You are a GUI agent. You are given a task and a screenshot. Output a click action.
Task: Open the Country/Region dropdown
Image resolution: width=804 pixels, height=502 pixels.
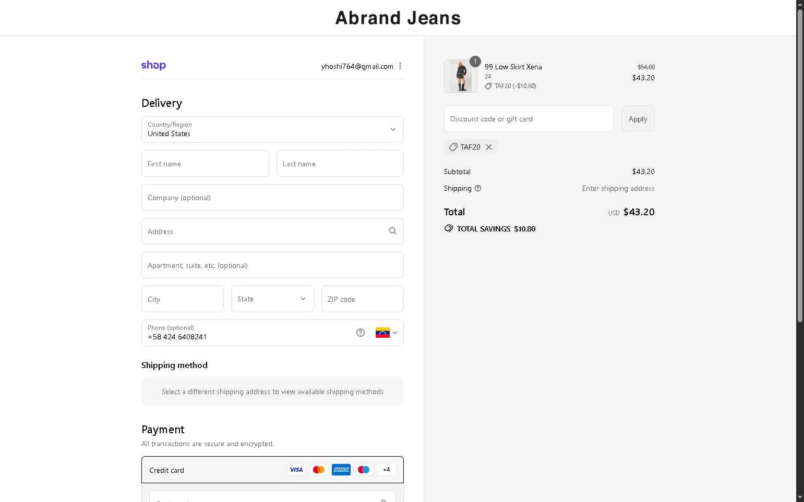click(x=272, y=129)
